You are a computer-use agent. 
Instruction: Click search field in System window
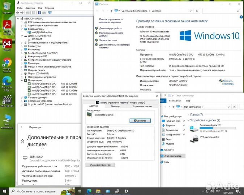coord(222,11)
